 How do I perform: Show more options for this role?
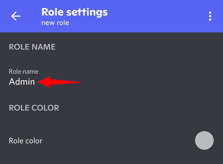point(210,16)
